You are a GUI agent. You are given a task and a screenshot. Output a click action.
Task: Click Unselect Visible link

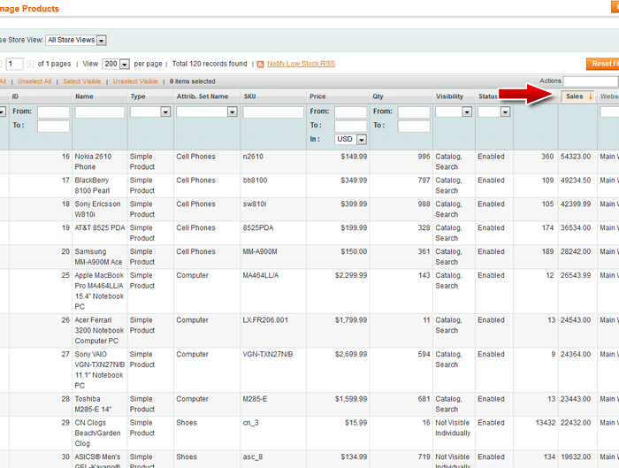click(135, 81)
